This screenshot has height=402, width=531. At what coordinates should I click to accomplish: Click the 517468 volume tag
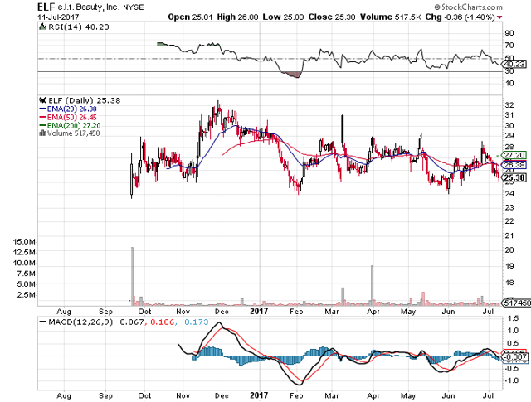516,303
